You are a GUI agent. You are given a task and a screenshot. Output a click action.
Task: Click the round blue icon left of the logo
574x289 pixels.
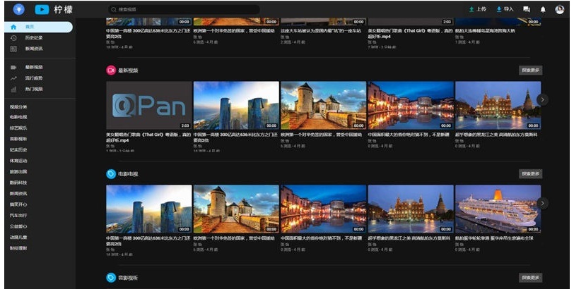click(x=18, y=9)
